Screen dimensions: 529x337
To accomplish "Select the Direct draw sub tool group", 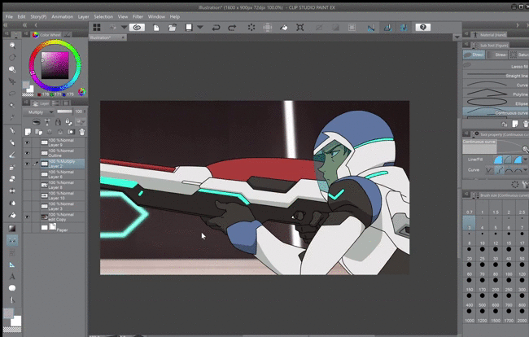I will click(474, 55).
